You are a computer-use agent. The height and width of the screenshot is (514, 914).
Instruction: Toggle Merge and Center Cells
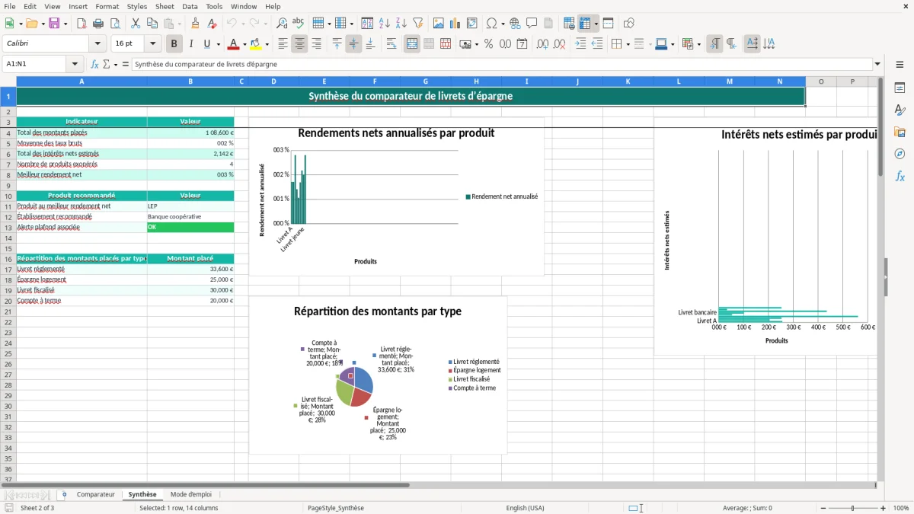point(412,44)
